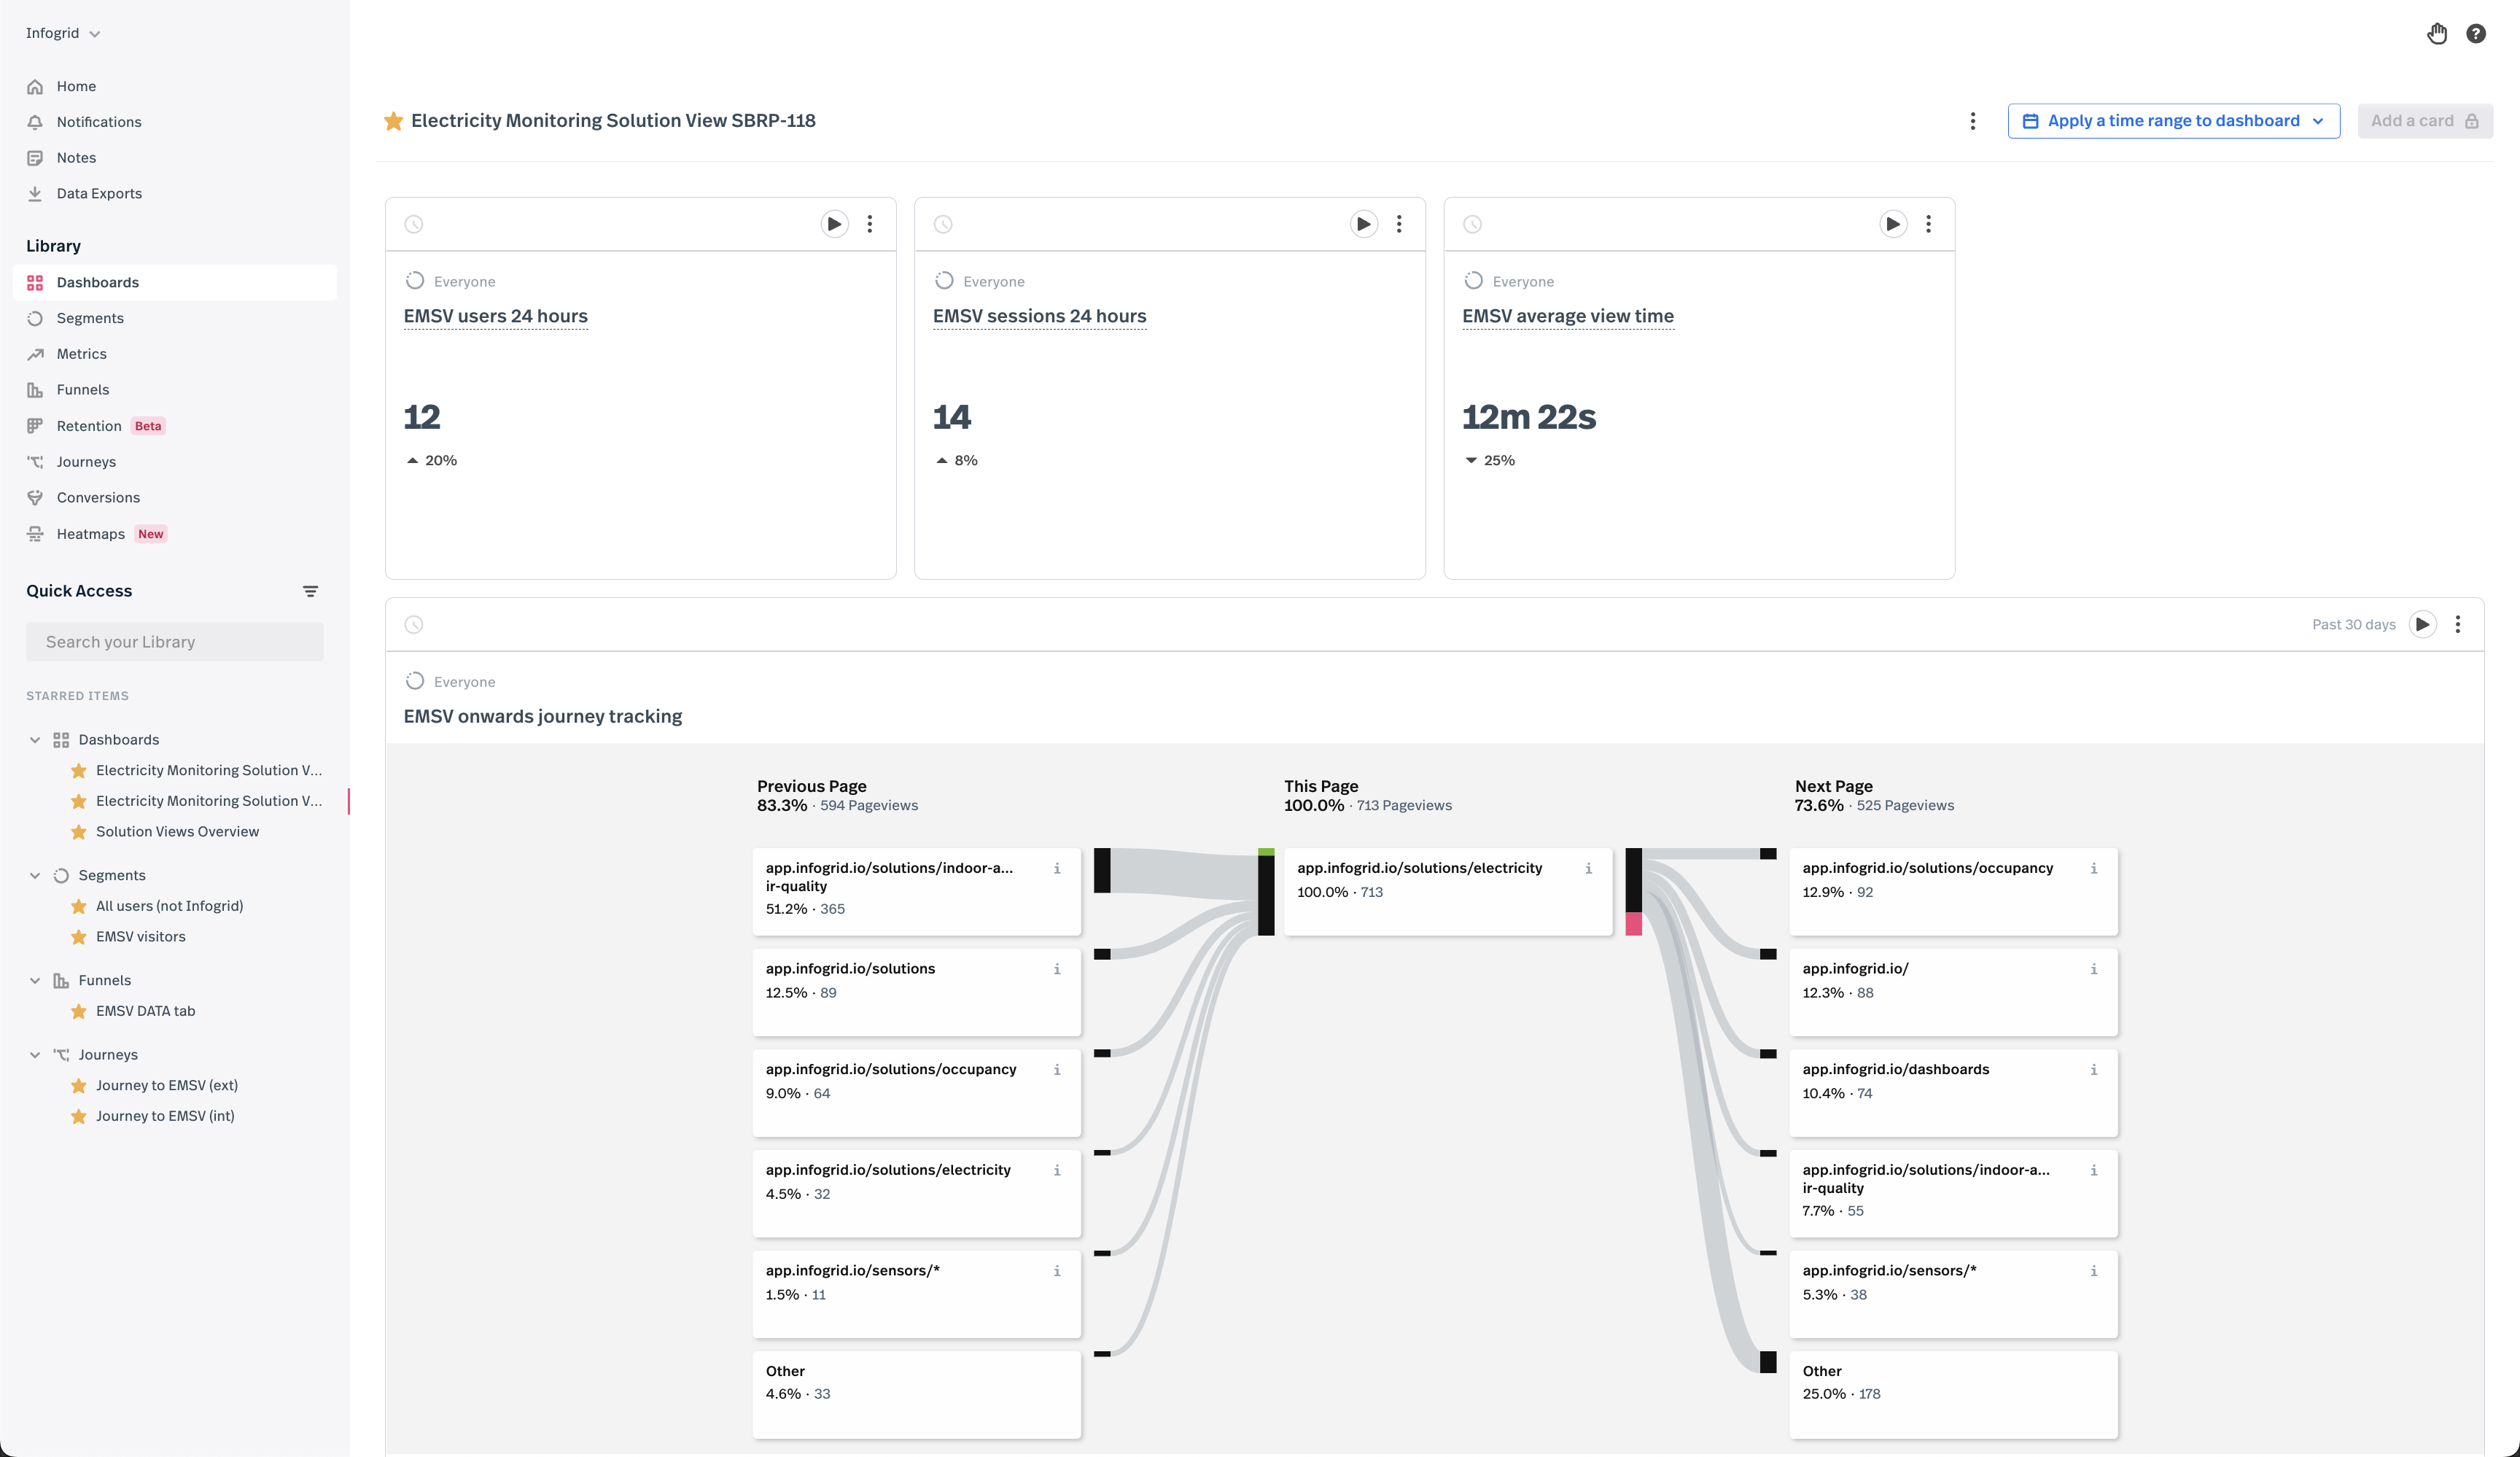Open the Infogrid workspace dropdown

(63, 33)
